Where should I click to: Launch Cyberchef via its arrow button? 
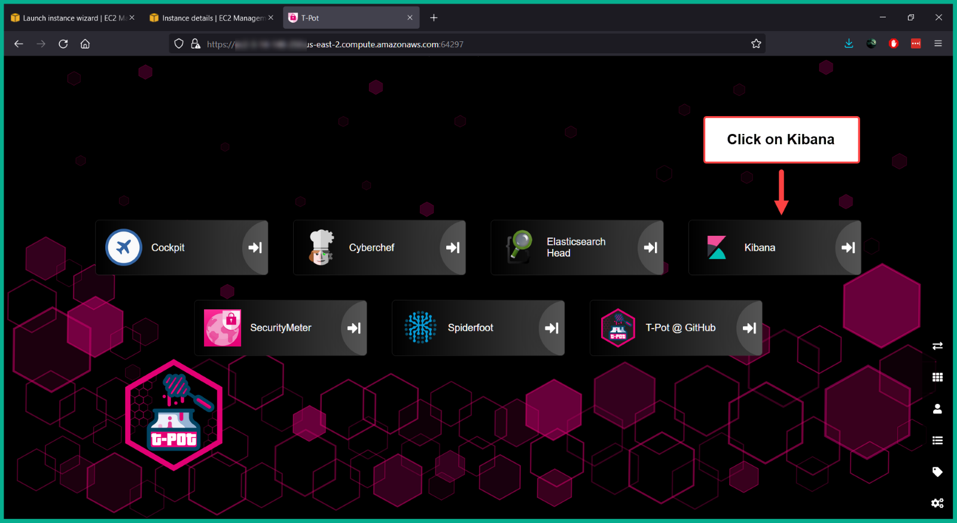[x=453, y=248]
